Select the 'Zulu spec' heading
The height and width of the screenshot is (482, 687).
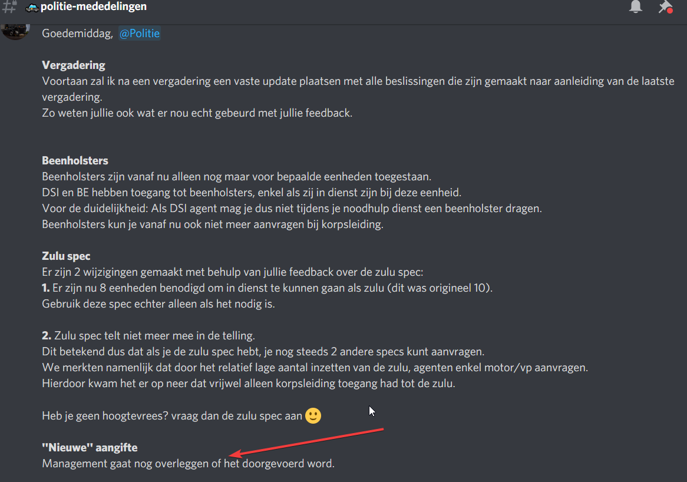[x=66, y=256]
